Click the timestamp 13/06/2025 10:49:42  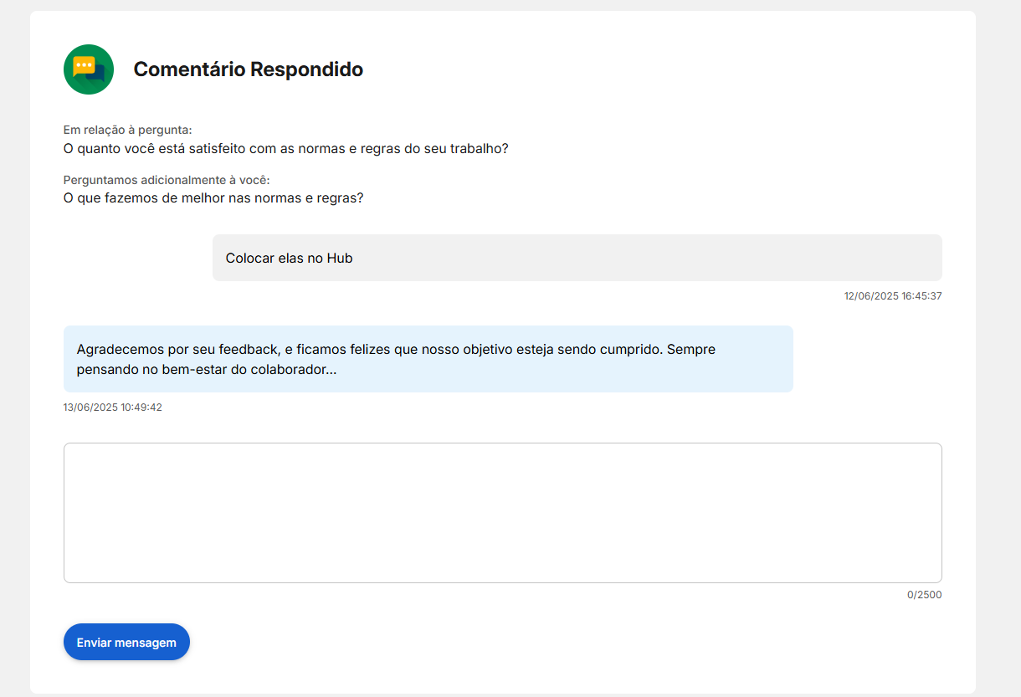(x=113, y=407)
